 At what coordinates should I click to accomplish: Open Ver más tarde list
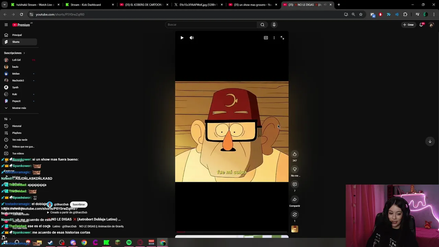tap(19, 140)
